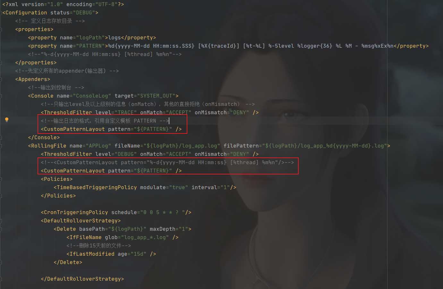Click the closing "</Delete>" tag
This screenshot has height=289, width=443.
pos(68,262)
